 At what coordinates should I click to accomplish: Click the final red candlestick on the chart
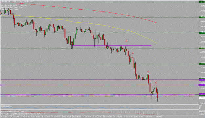(x=158, y=95)
